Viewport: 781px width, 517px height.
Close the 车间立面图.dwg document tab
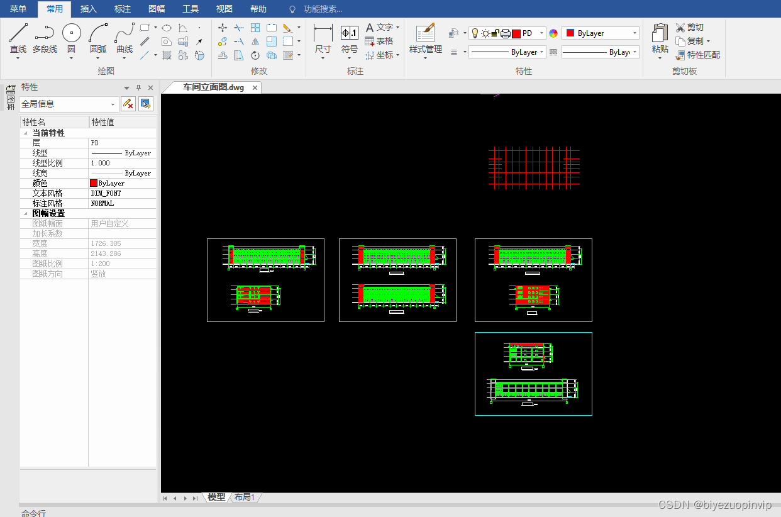[255, 88]
